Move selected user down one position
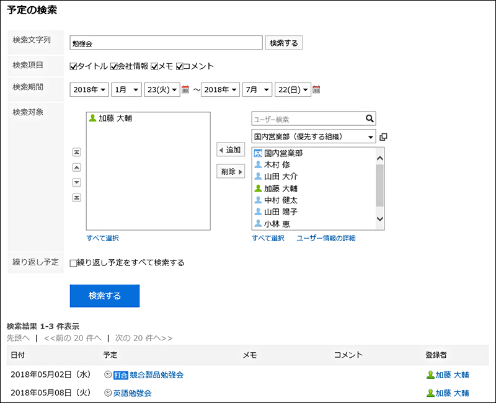Image resolution: width=496 pixels, height=403 pixels. [x=76, y=182]
